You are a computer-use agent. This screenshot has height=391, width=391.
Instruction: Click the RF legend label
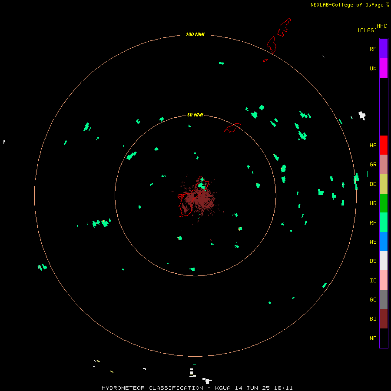point(373,49)
